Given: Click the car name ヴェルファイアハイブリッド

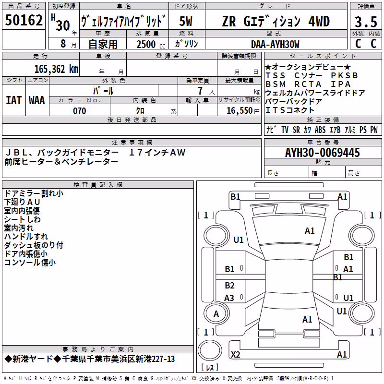Looking at the screenshot, I should [x=123, y=21].
